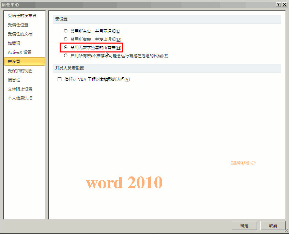Open the 受保护的视图 category
Screen dimensions: 289x234
[x=20, y=71]
